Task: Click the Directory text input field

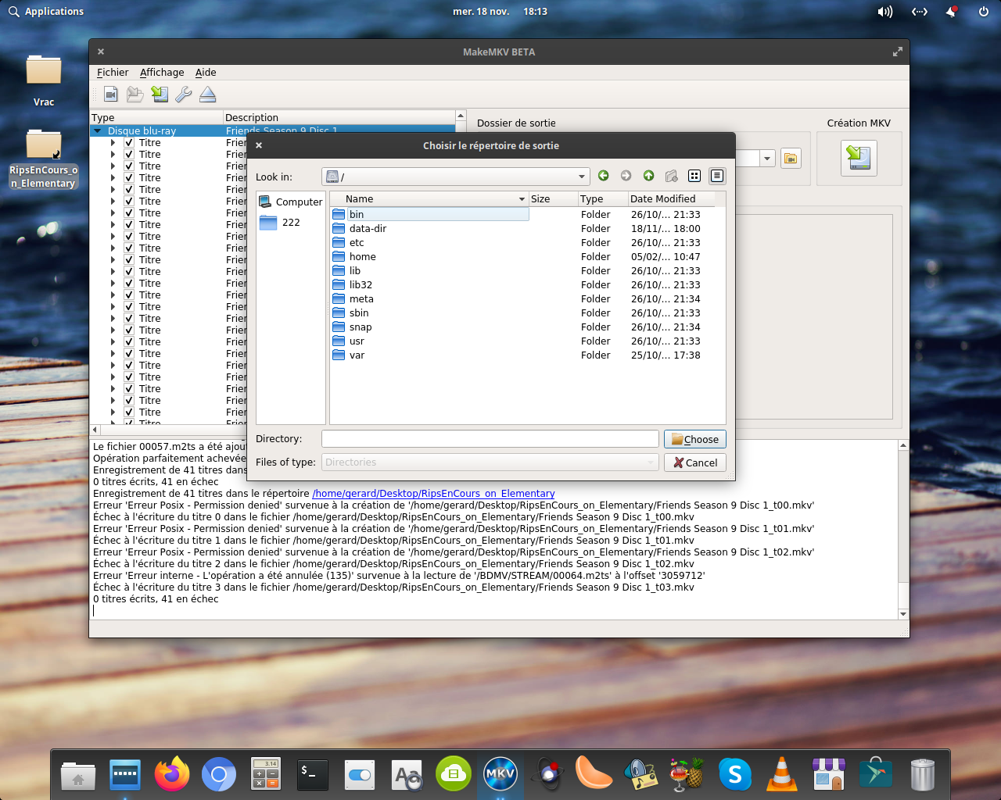Action: coord(490,439)
